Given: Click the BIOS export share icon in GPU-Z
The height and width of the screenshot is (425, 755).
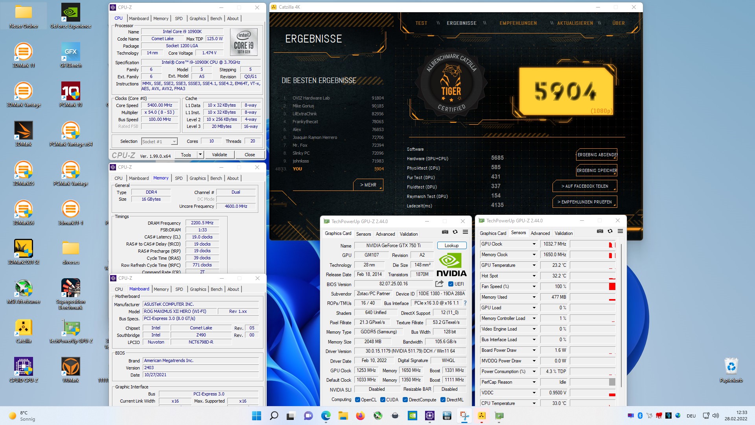Looking at the screenshot, I should [439, 283].
